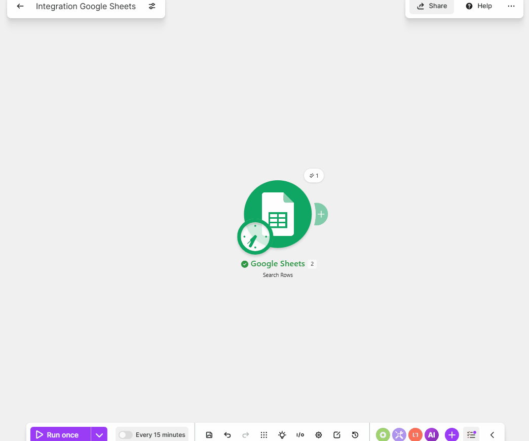This screenshot has width=529, height=441.
Task: Open the Every 15 minutes schedule setting
Action: [160, 435]
